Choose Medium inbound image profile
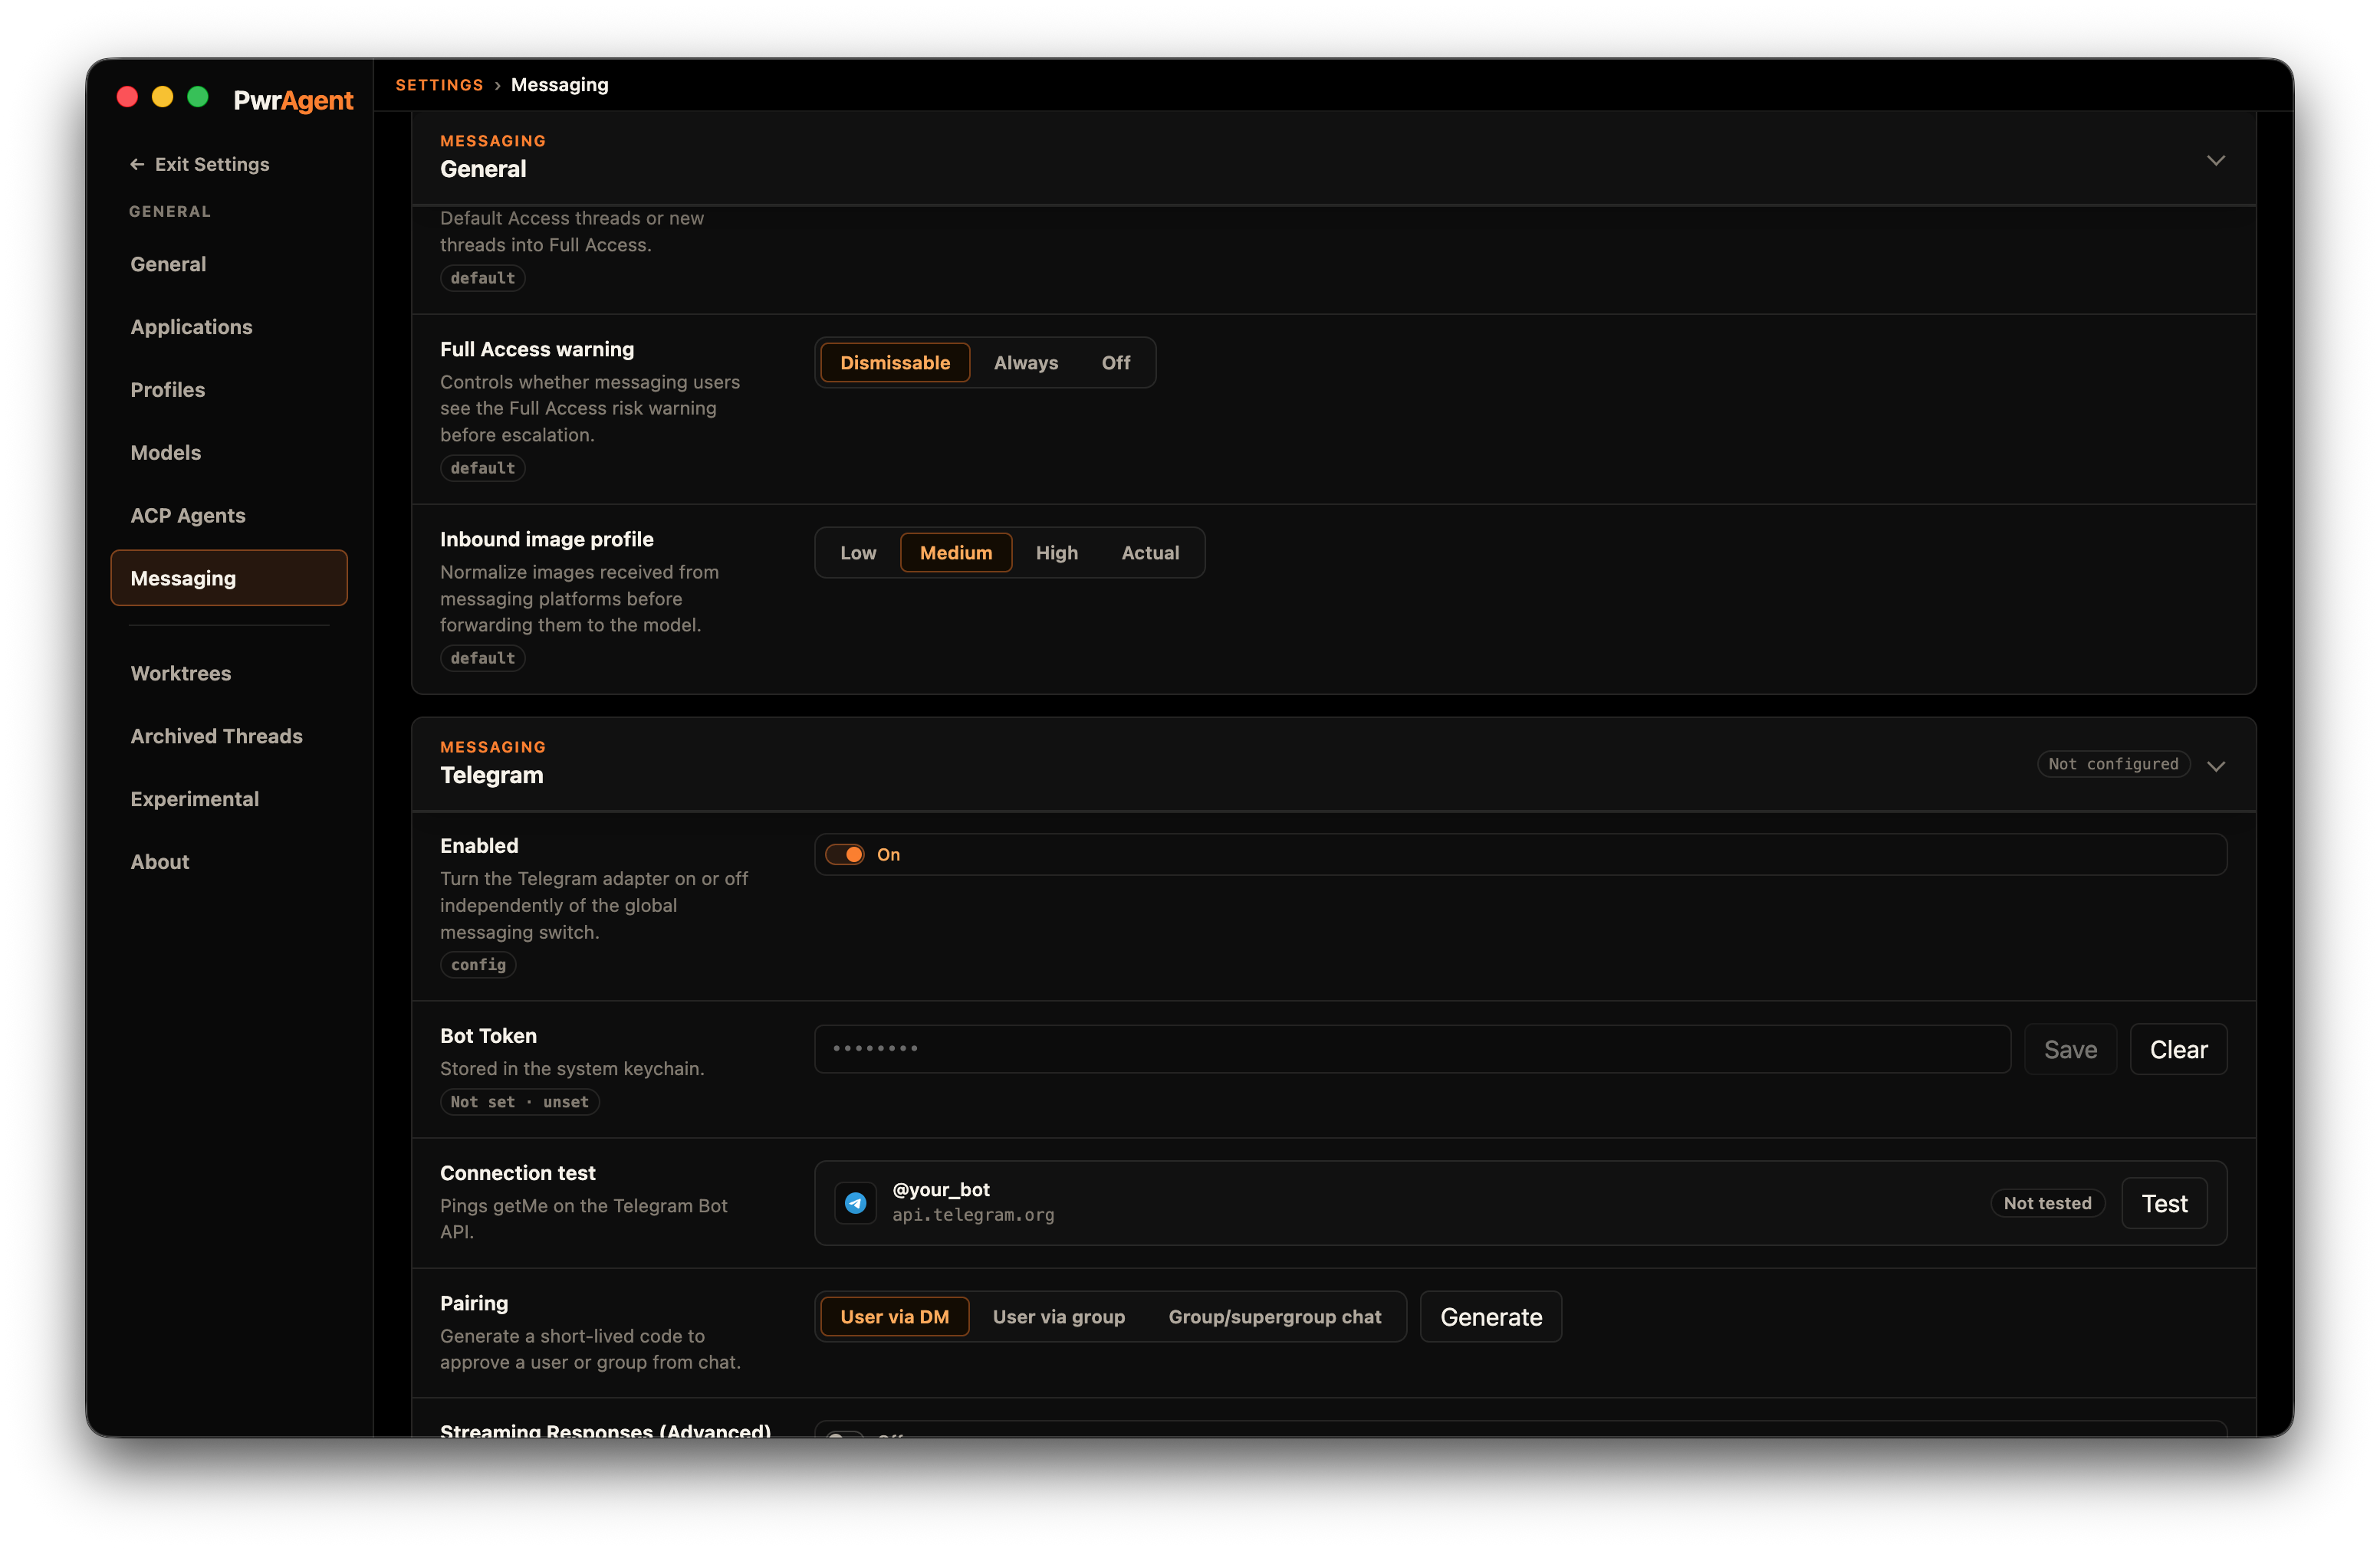Image resolution: width=2380 pixels, height=1551 pixels. pos(956,553)
